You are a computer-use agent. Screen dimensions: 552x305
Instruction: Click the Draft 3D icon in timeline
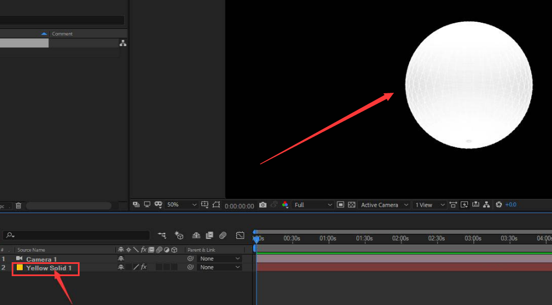tap(179, 236)
